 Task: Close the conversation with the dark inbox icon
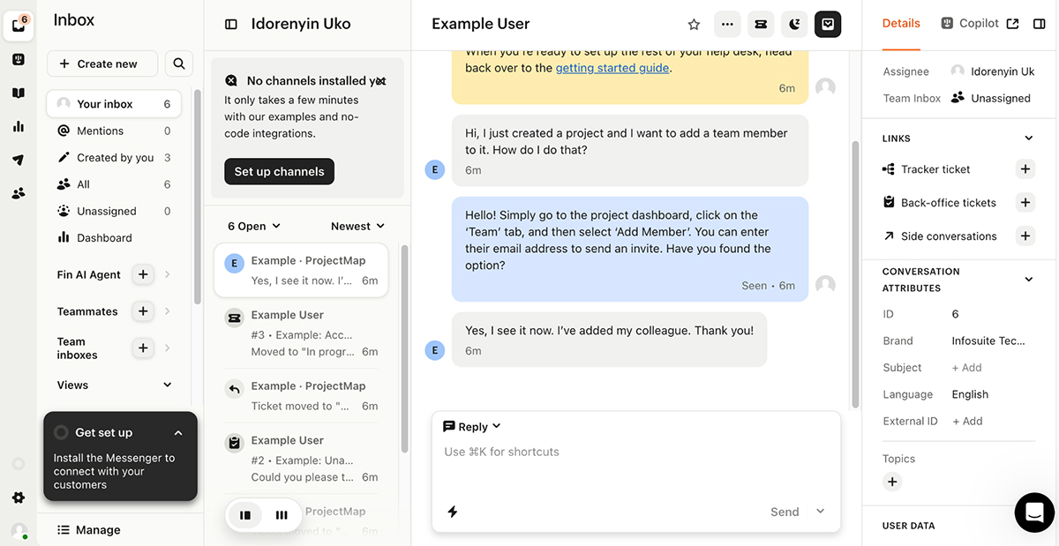coord(827,24)
